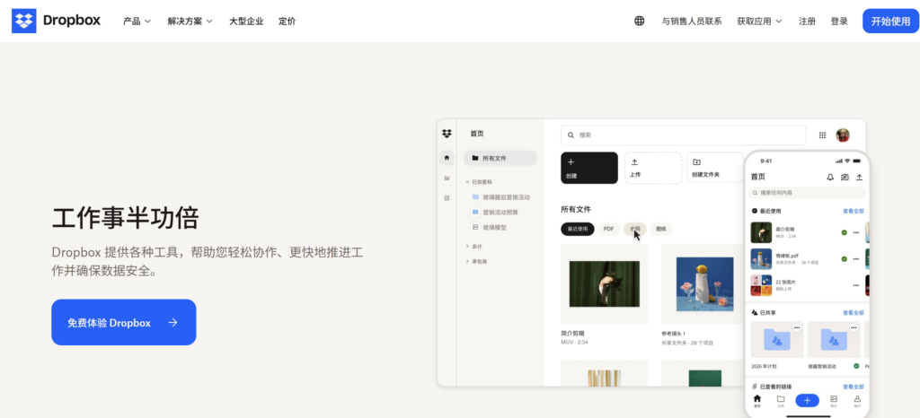This screenshot has height=418, width=920.
Task: Click the user avatar in the preview
Action: (x=843, y=135)
